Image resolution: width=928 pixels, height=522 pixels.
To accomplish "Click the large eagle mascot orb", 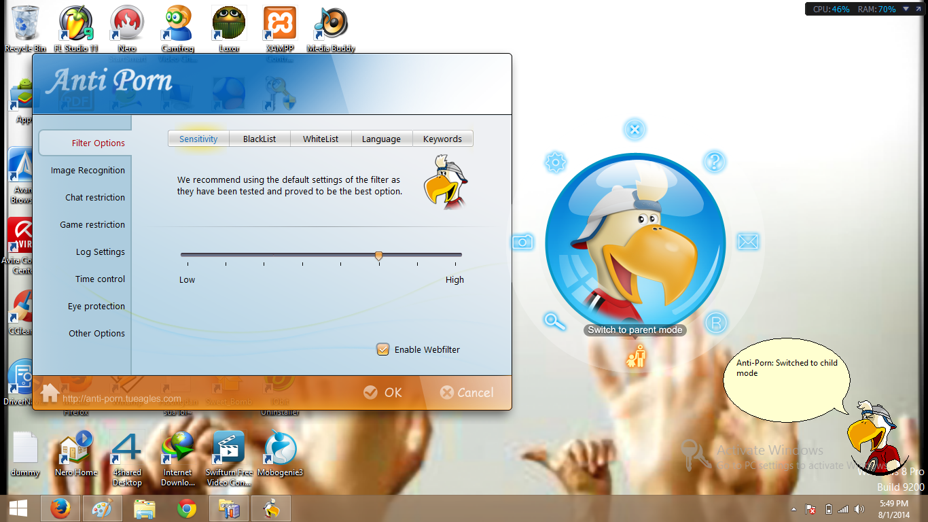I will click(635, 243).
